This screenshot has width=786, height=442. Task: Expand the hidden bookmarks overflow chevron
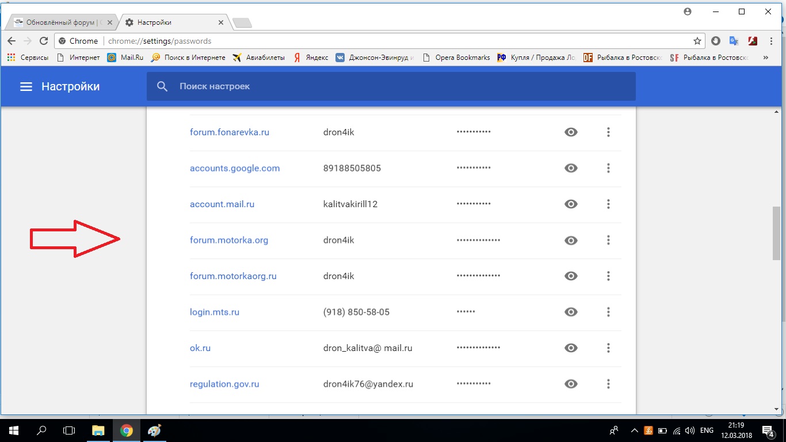click(x=765, y=58)
